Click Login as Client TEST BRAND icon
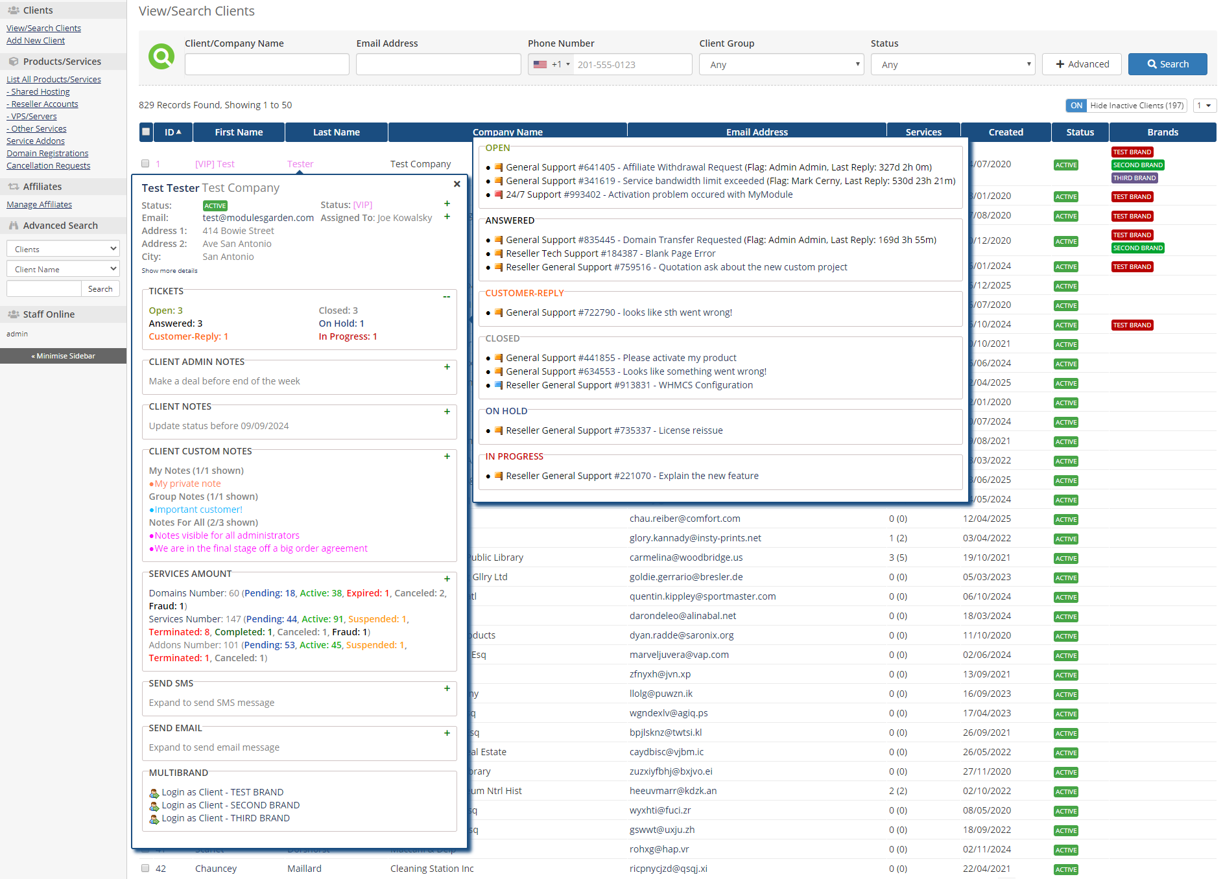The image size is (1223, 879). [x=154, y=793]
